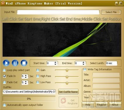
Task: Decrease End time with down arrow
Action: pyautogui.click(x=83, y=64)
